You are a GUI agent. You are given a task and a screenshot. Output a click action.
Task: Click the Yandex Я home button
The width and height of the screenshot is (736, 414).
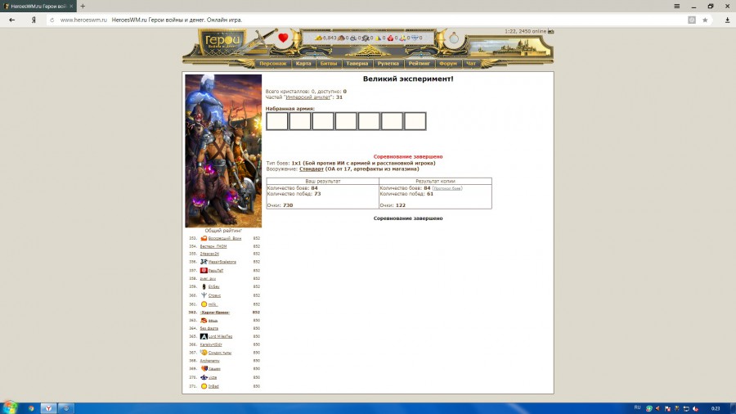[34, 20]
